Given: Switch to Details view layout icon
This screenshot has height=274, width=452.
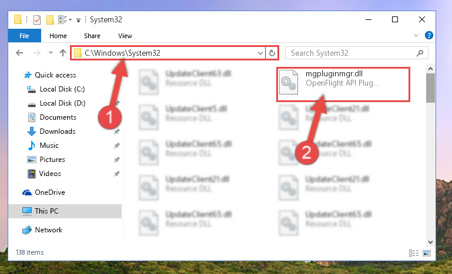Looking at the screenshot, I should click(414, 253).
